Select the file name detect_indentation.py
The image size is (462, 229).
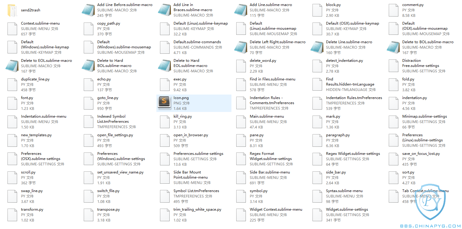point(344,61)
